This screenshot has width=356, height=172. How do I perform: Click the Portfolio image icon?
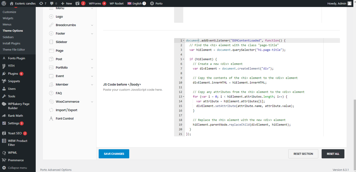tap(51, 67)
